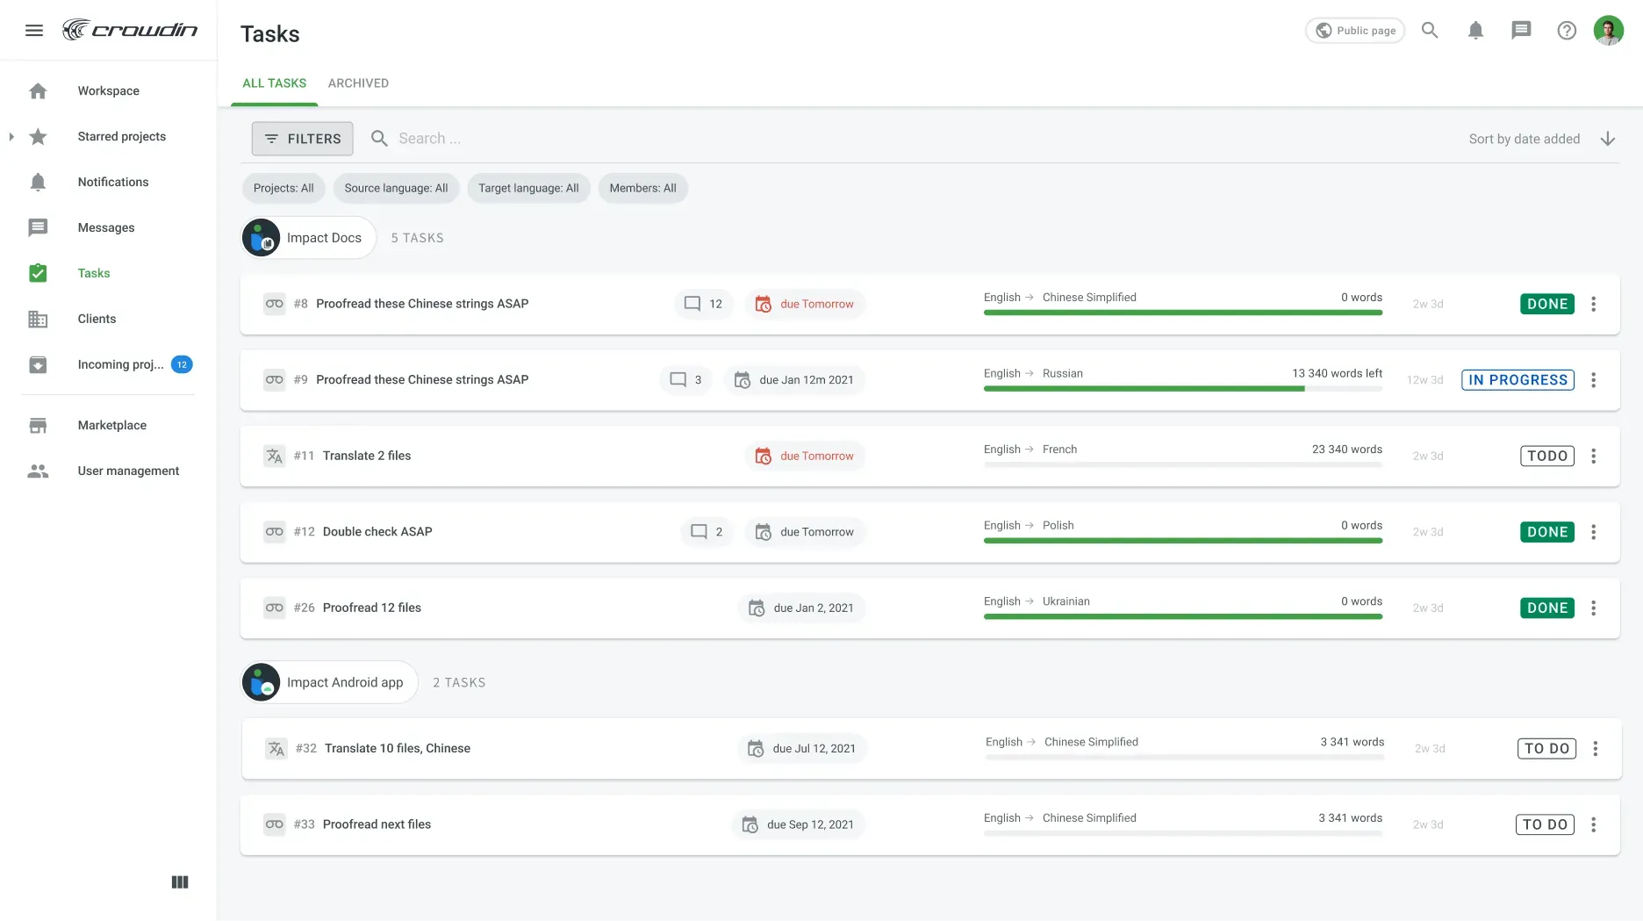
Task: Select Tasks in the sidebar
Action: 93,273
